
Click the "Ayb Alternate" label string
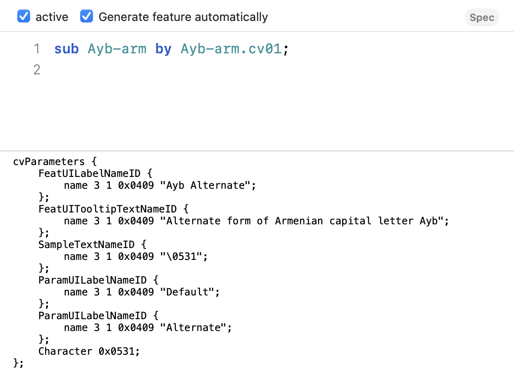pyautogui.click(x=211, y=185)
